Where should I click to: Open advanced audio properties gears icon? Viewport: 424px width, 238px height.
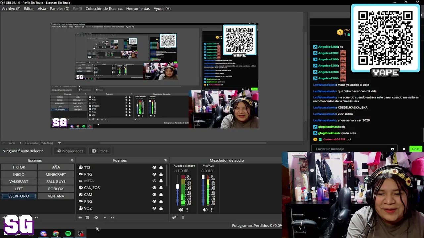[x=174, y=218]
